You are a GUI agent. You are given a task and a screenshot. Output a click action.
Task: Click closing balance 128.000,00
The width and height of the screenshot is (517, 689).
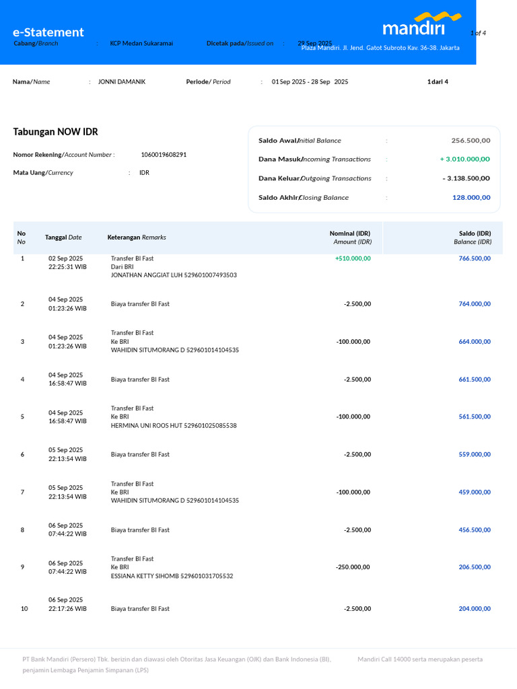click(471, 198)
